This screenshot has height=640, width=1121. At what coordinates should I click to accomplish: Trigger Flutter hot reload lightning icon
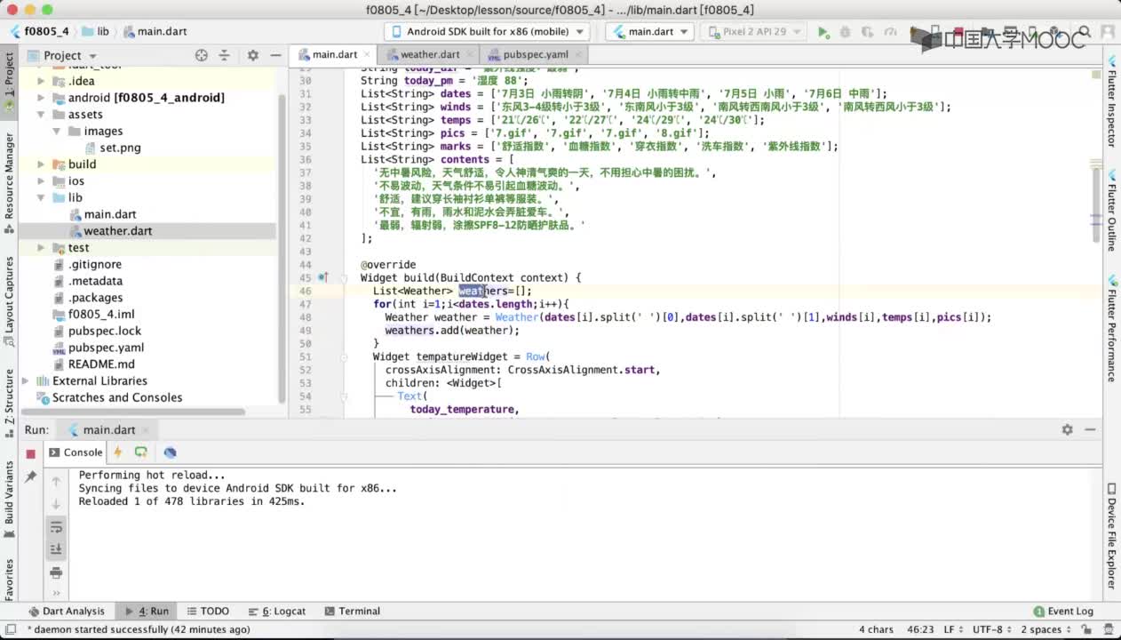117,452
